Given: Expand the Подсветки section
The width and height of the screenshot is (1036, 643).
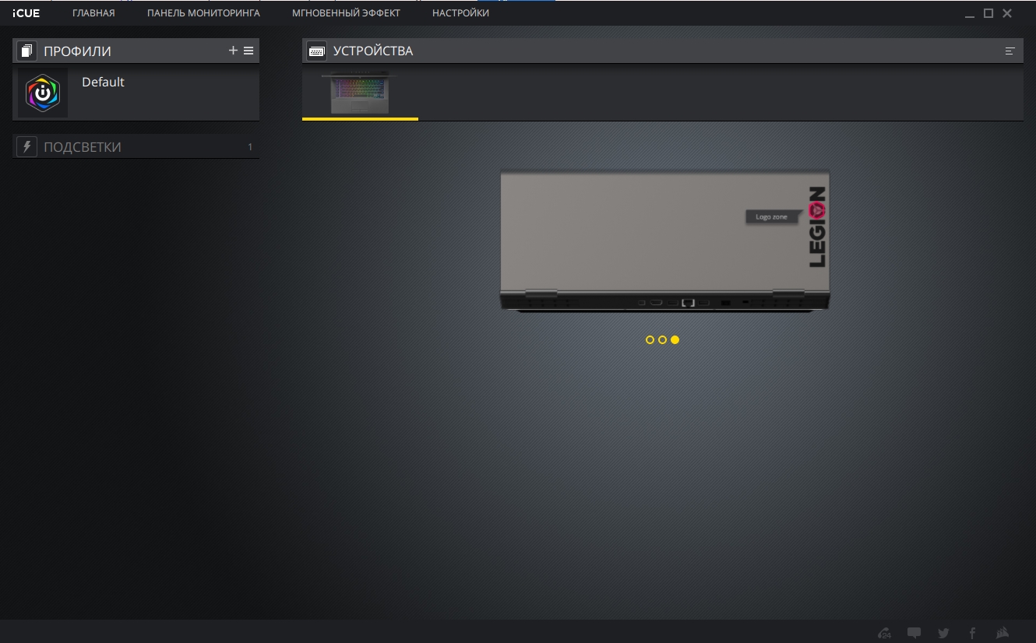Looking at the screenshot, I should click(136, 147).
